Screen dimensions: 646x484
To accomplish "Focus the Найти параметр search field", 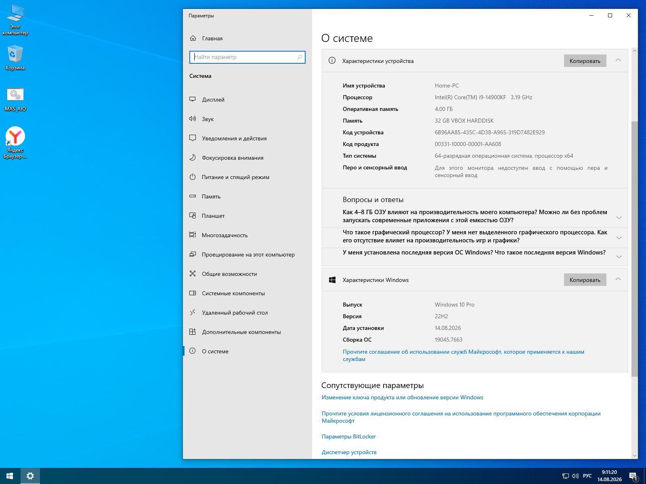I will point(247,57).
